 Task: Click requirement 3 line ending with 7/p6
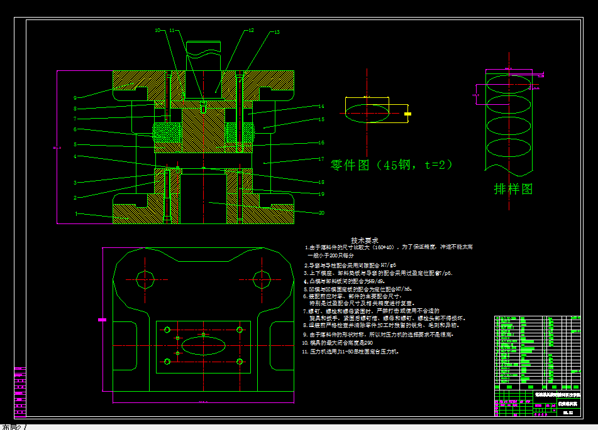pyautogui.click(x=378, y=273)
